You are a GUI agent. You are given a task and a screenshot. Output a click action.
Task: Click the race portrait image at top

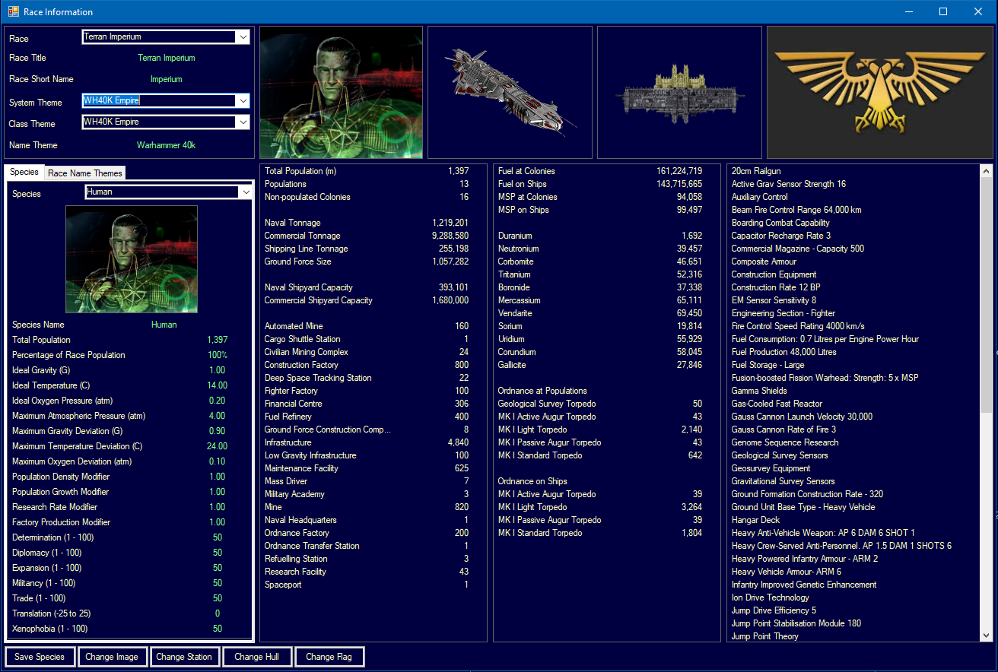point(341,92)
